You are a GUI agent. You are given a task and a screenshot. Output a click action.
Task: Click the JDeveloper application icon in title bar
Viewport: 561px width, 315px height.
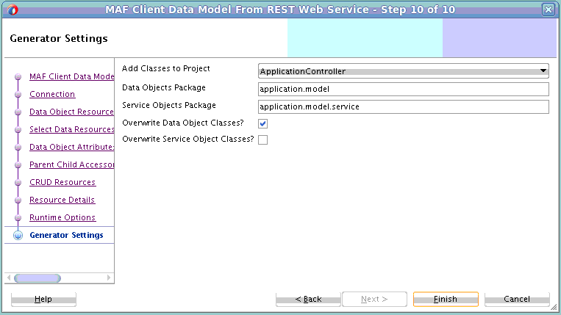pos(12,10)
